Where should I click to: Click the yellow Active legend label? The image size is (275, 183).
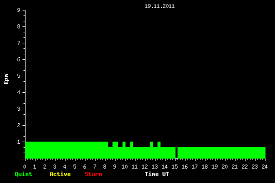coord(60,174)
